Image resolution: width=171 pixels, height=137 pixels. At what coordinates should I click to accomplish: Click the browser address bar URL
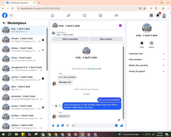[40, 9]
